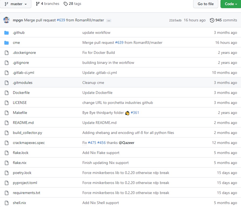Open 'Cleanup cme' commit message

tap(93, 83)
